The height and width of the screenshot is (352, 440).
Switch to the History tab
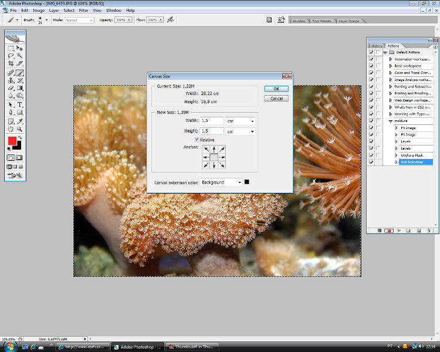click(377, 46)
